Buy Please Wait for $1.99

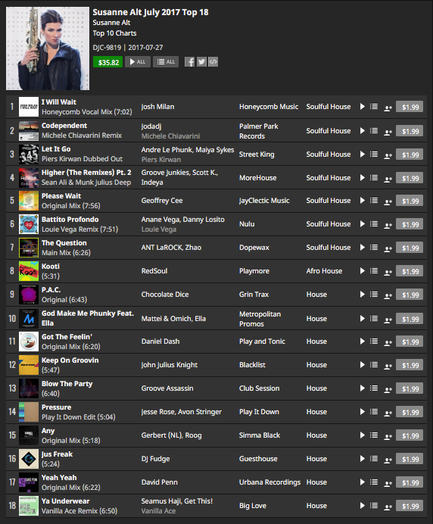[x=410, y=201]
